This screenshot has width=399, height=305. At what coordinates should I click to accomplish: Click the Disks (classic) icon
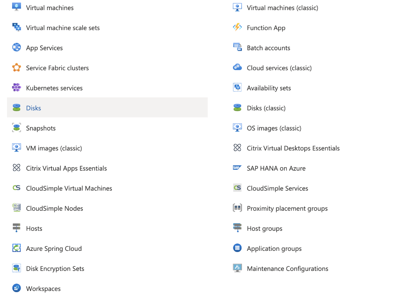[237, 108]
